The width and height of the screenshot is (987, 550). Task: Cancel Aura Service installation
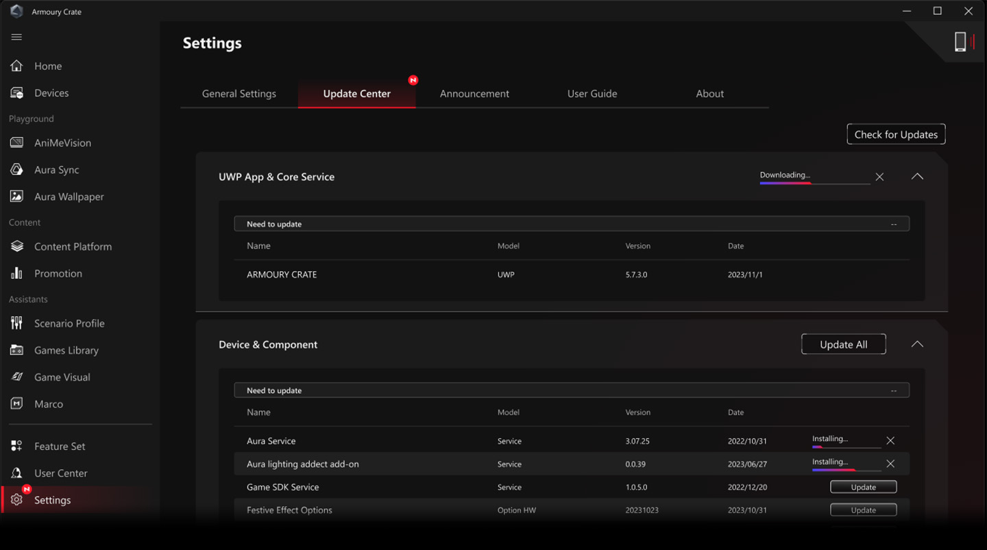(x=890, y=441)
